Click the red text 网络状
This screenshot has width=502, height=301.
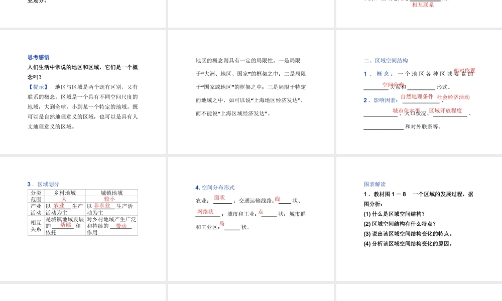205,212
